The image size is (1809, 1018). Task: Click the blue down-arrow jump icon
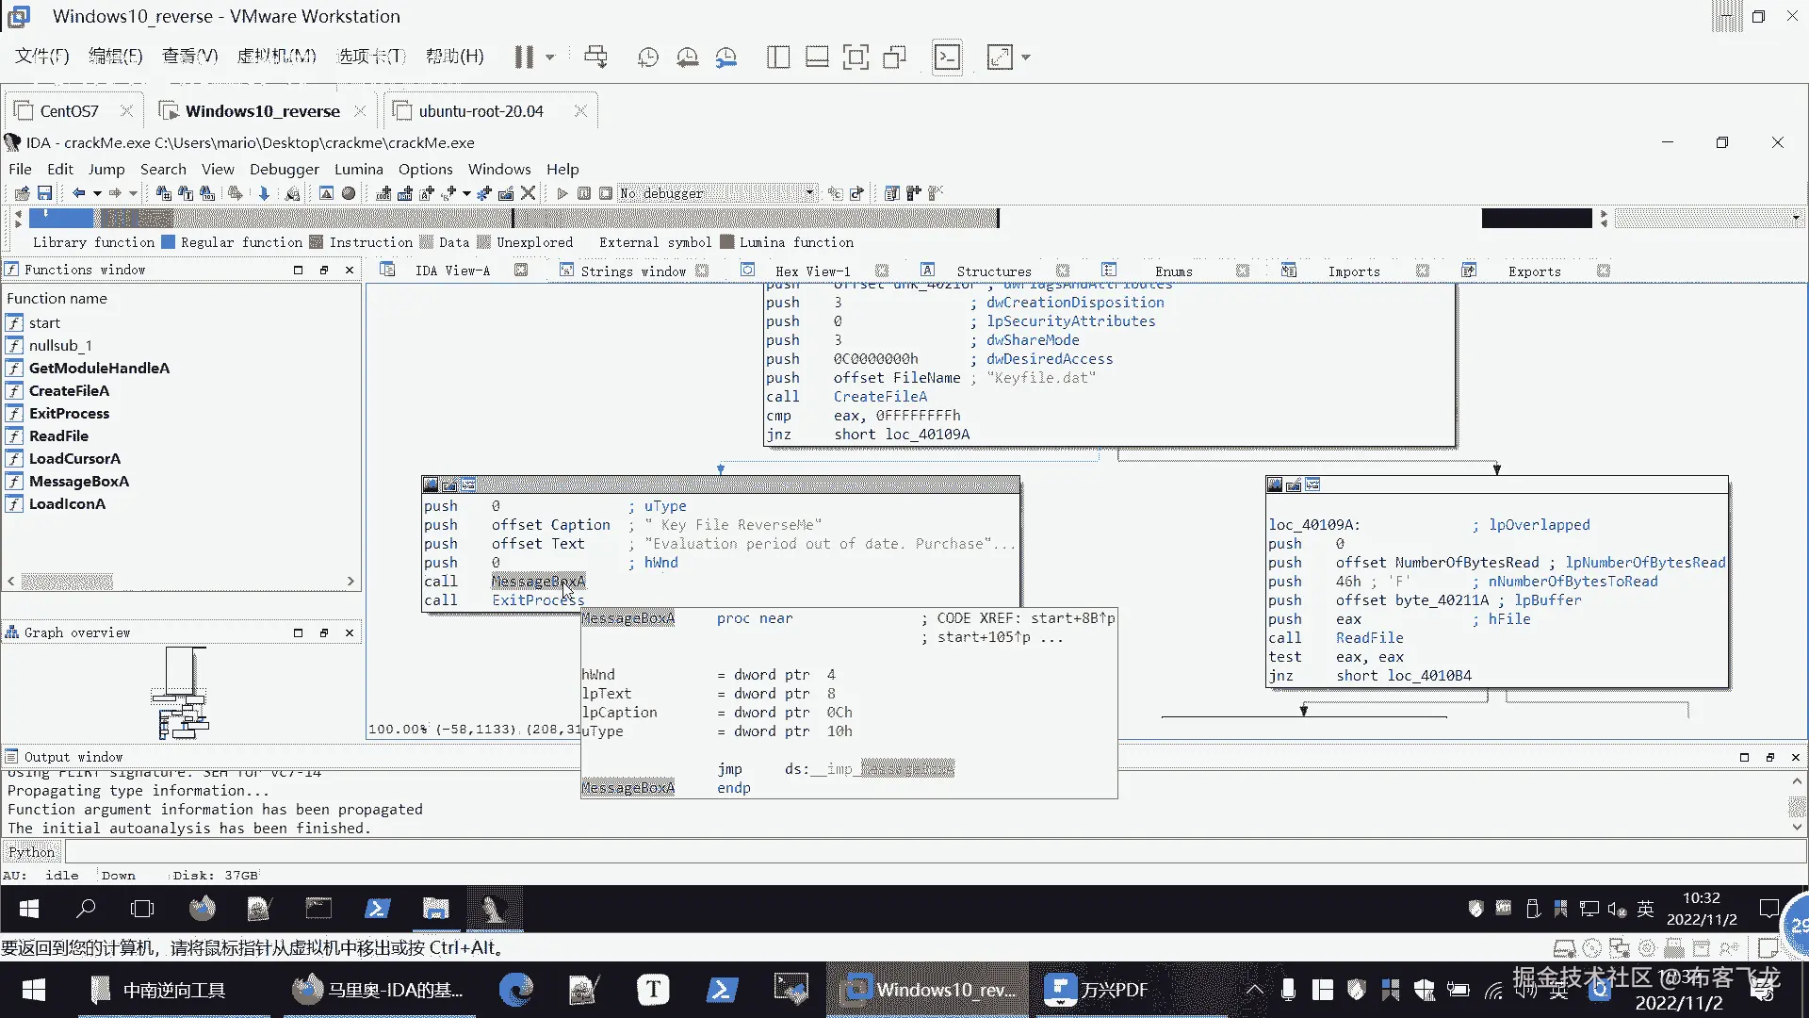coord(264,193)
